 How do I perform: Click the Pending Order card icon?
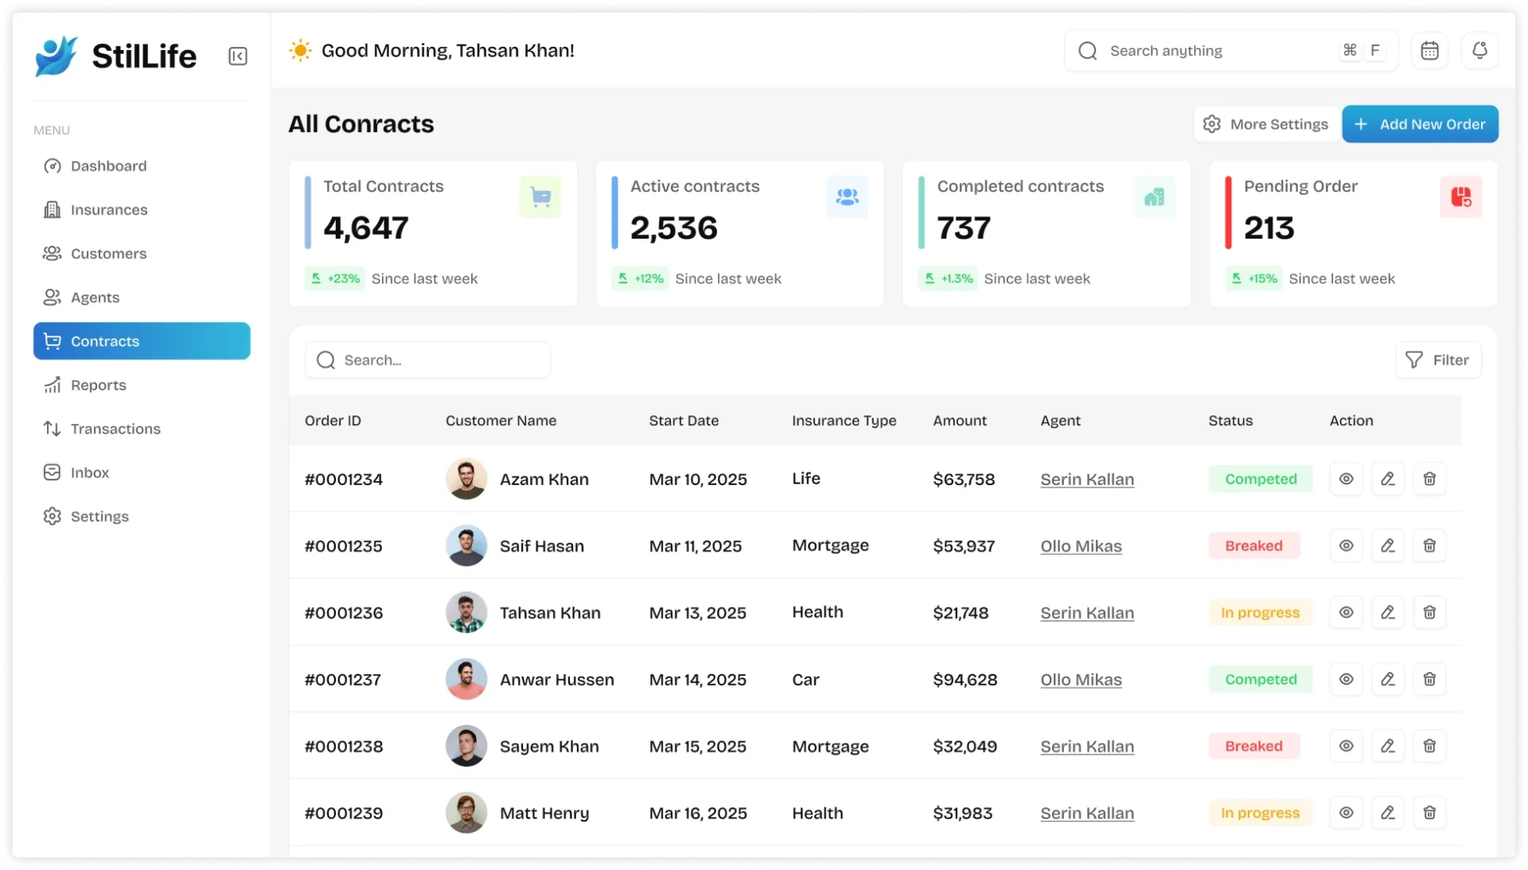[1460, 196]
